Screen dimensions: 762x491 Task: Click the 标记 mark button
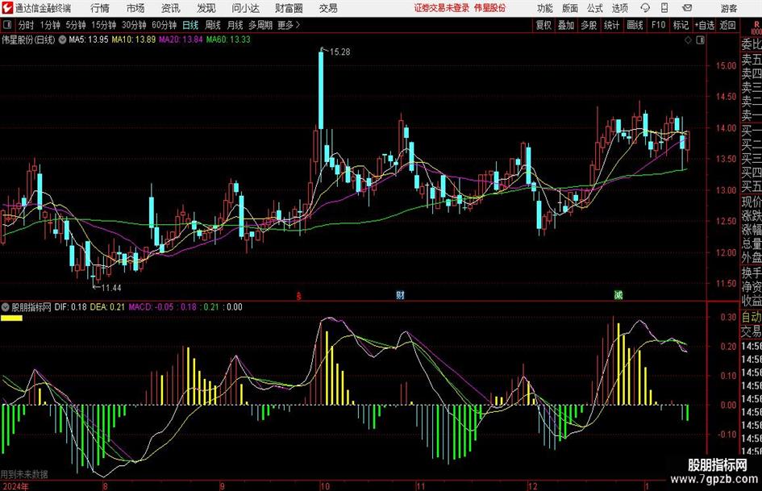681,25
